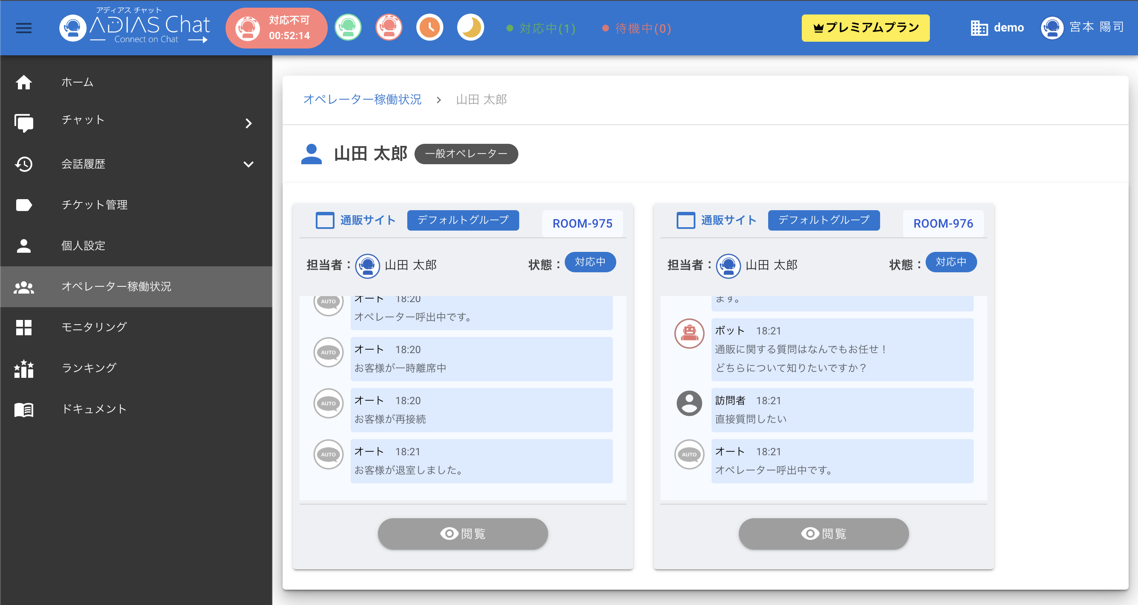
Task: Click the red unavailable operator icon
Action: [389, 27]
